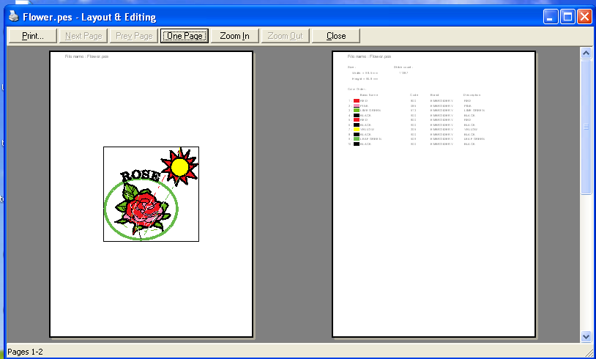Click the rose embroidery design on page one
Screen dimensions: 596x359
tap(144, 210)
